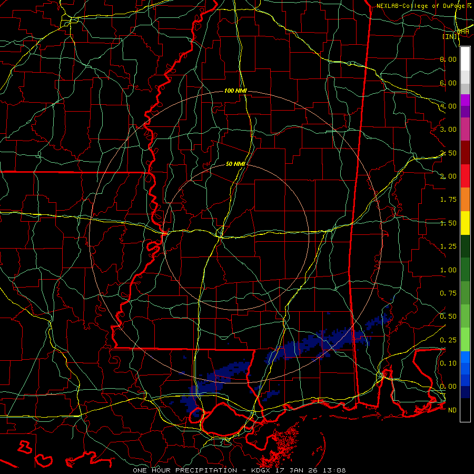Click the bright red 2.00 legend swatch
The width and height of the screenshot is (474, 474).
pyautogui.click(x=465, y=176)
